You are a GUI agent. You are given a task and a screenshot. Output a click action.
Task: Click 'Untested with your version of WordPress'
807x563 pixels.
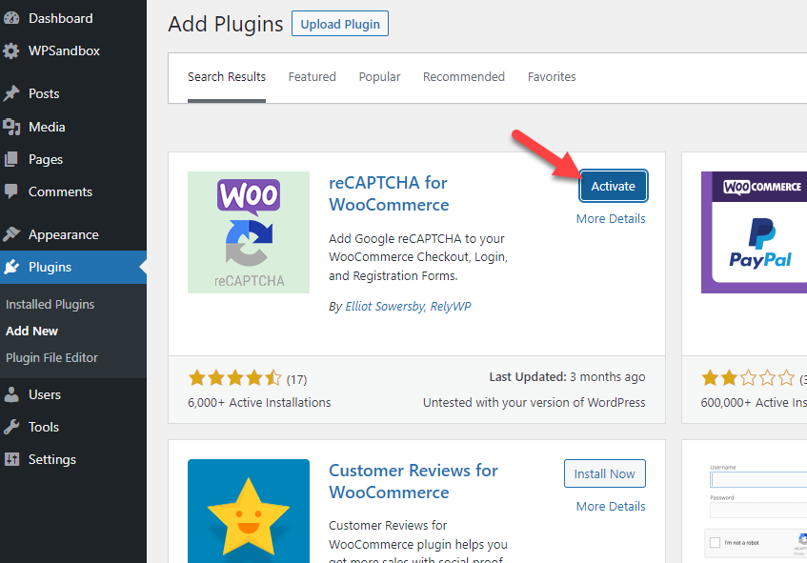[x=534, y=402]
